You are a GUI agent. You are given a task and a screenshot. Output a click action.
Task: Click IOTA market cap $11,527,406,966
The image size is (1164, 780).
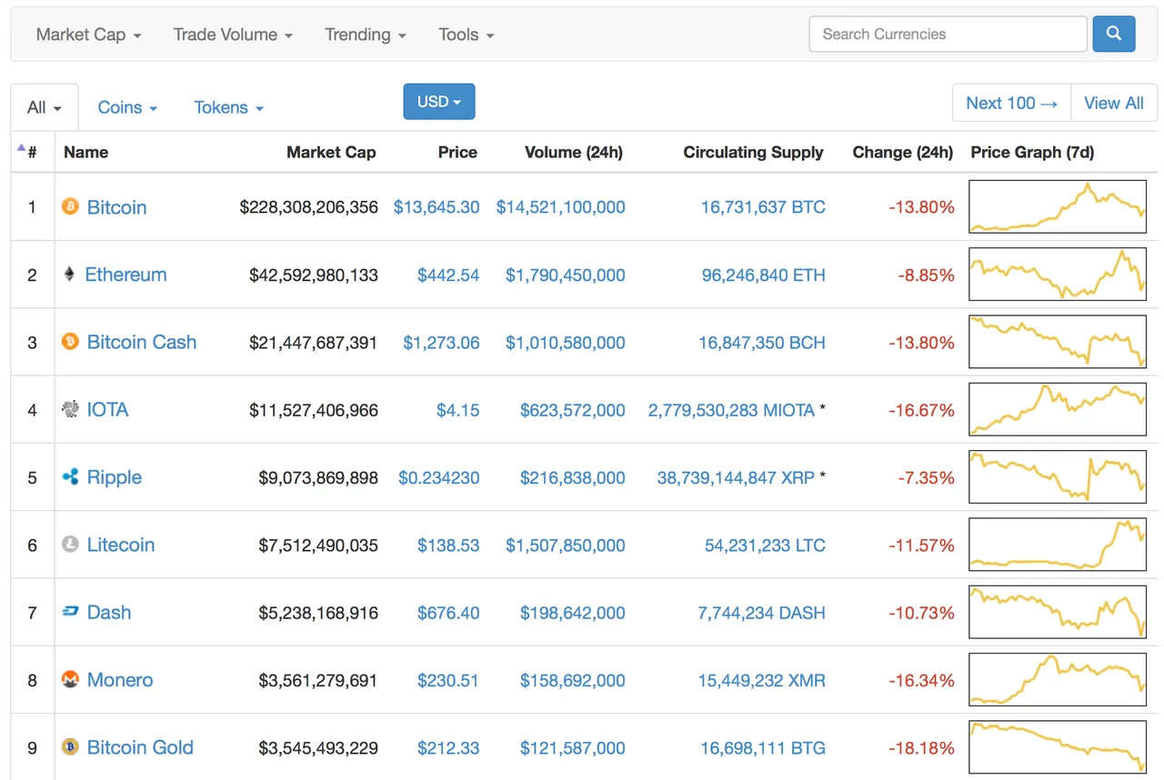(x=314, y=410)
